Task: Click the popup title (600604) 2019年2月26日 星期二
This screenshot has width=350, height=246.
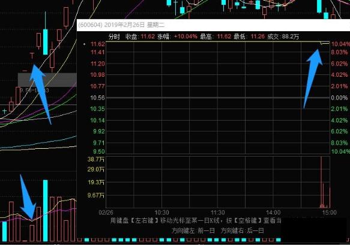Action: pos(121,25)
